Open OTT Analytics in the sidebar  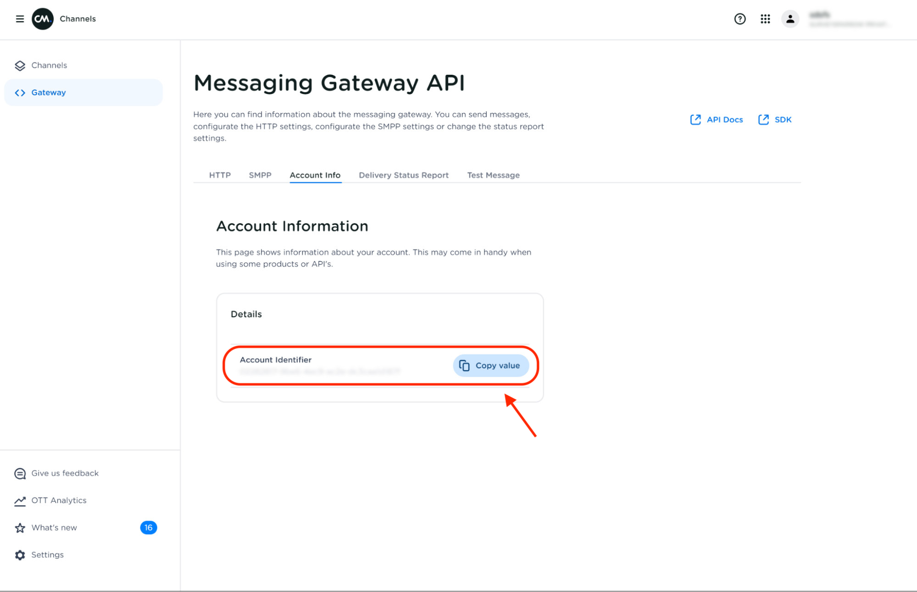59,500
